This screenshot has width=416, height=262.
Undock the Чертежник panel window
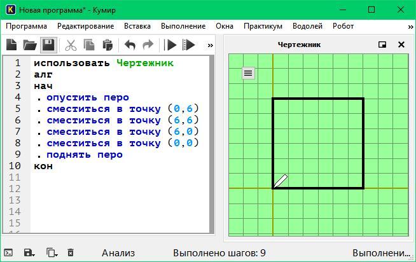382,45
